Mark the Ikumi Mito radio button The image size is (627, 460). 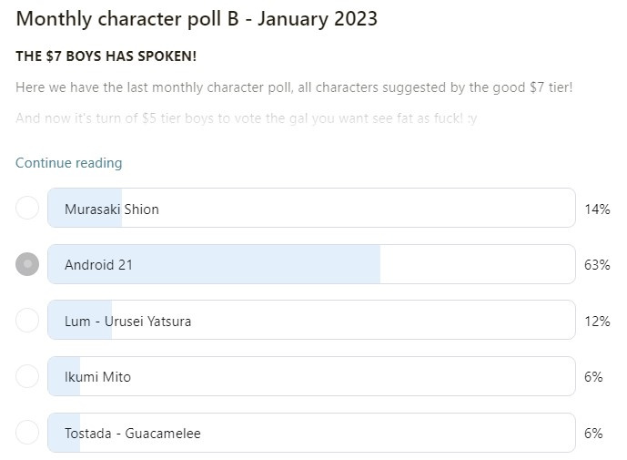[27, 376]
